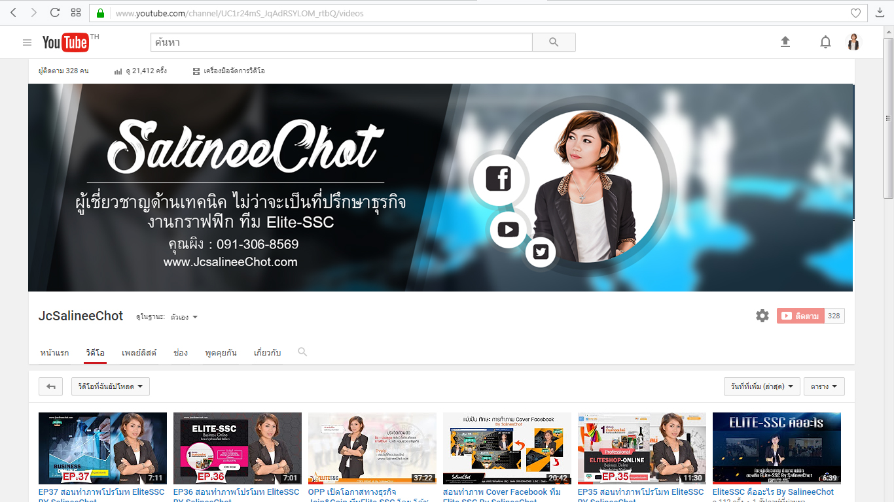Open the account avatar menu

tap(853, 42)
